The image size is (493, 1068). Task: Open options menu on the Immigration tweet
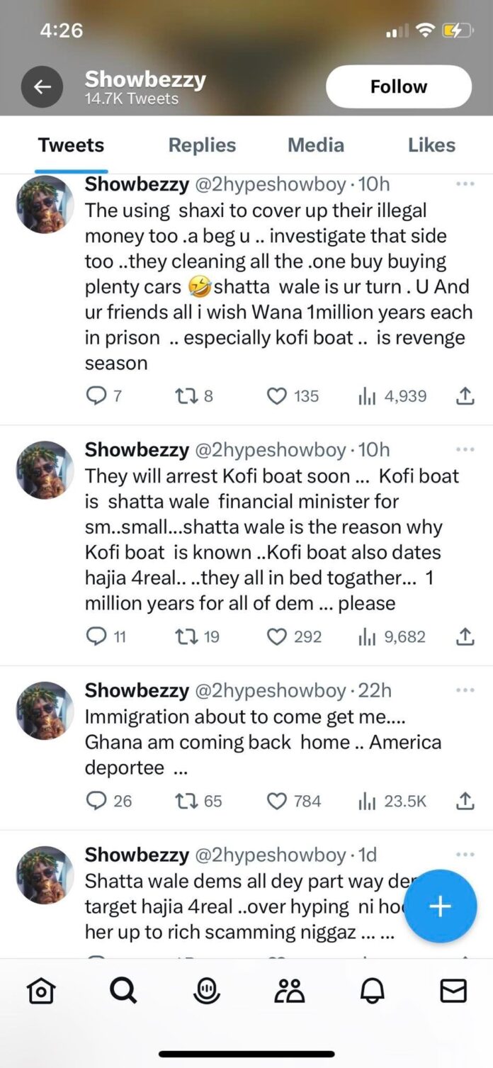(465, 690)
